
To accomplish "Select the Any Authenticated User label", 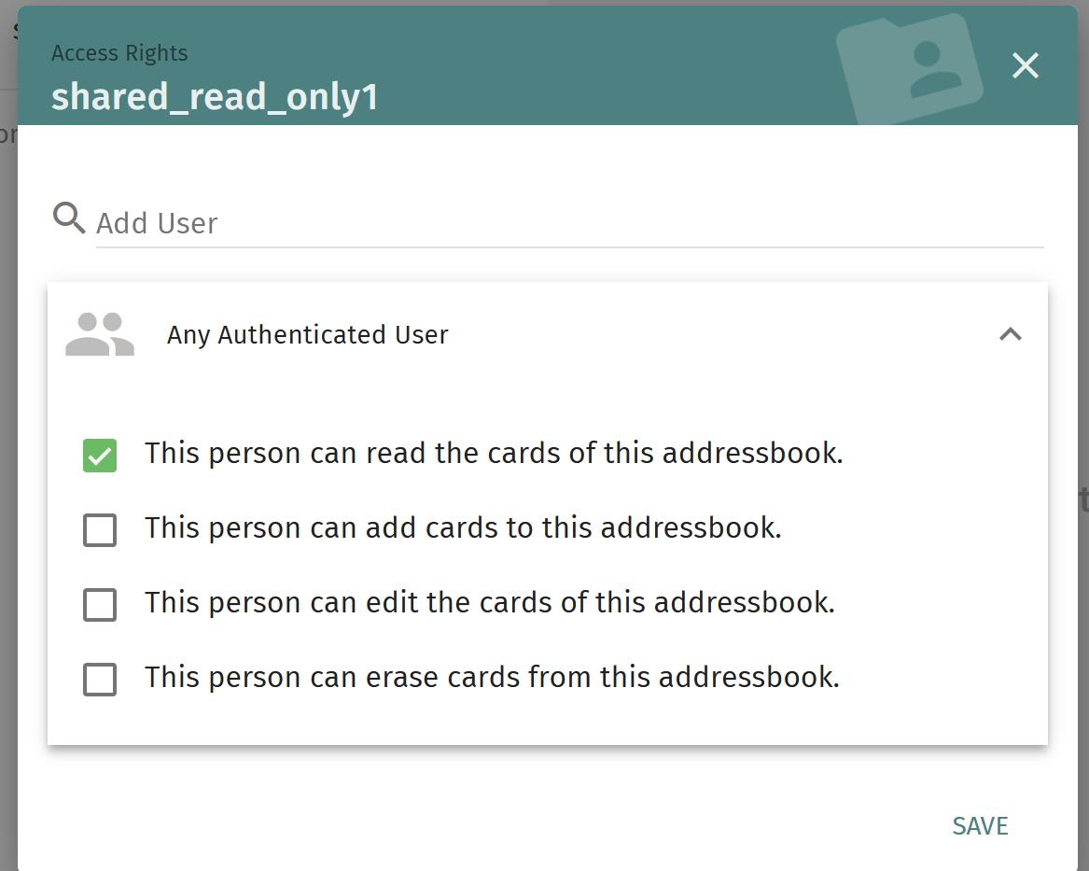I will coord(308,335).
